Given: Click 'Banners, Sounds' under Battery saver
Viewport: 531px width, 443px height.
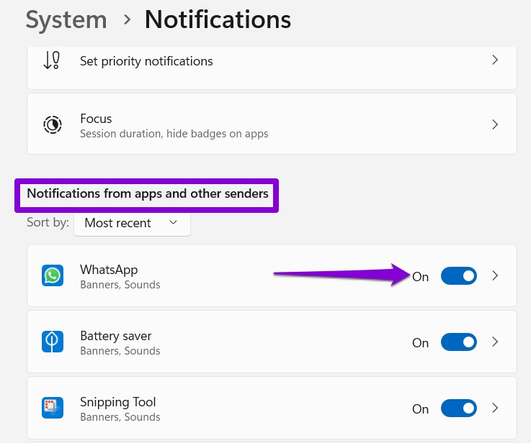Looking at the screenshot, I should click(x=120, y=351).
